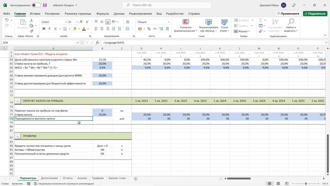Click the Поиск search box
Viewport: 330px width, 186px height.
[167, 5]
